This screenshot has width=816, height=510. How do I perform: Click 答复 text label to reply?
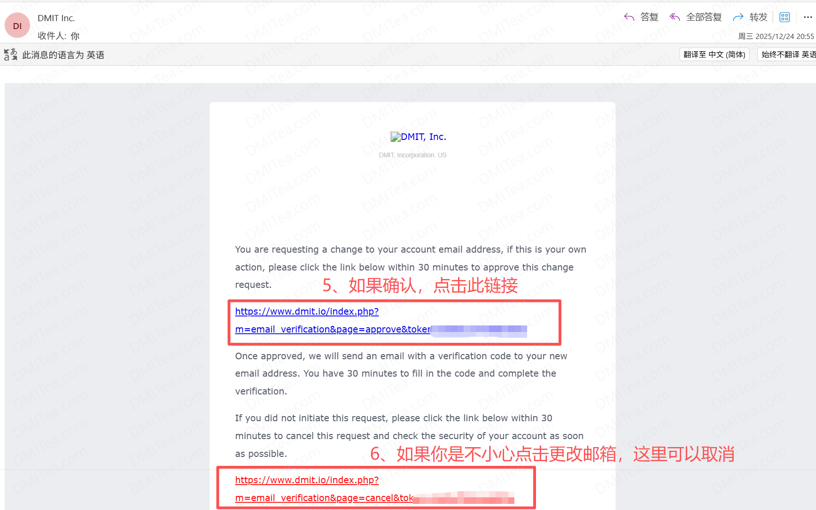tap(649, 17)
